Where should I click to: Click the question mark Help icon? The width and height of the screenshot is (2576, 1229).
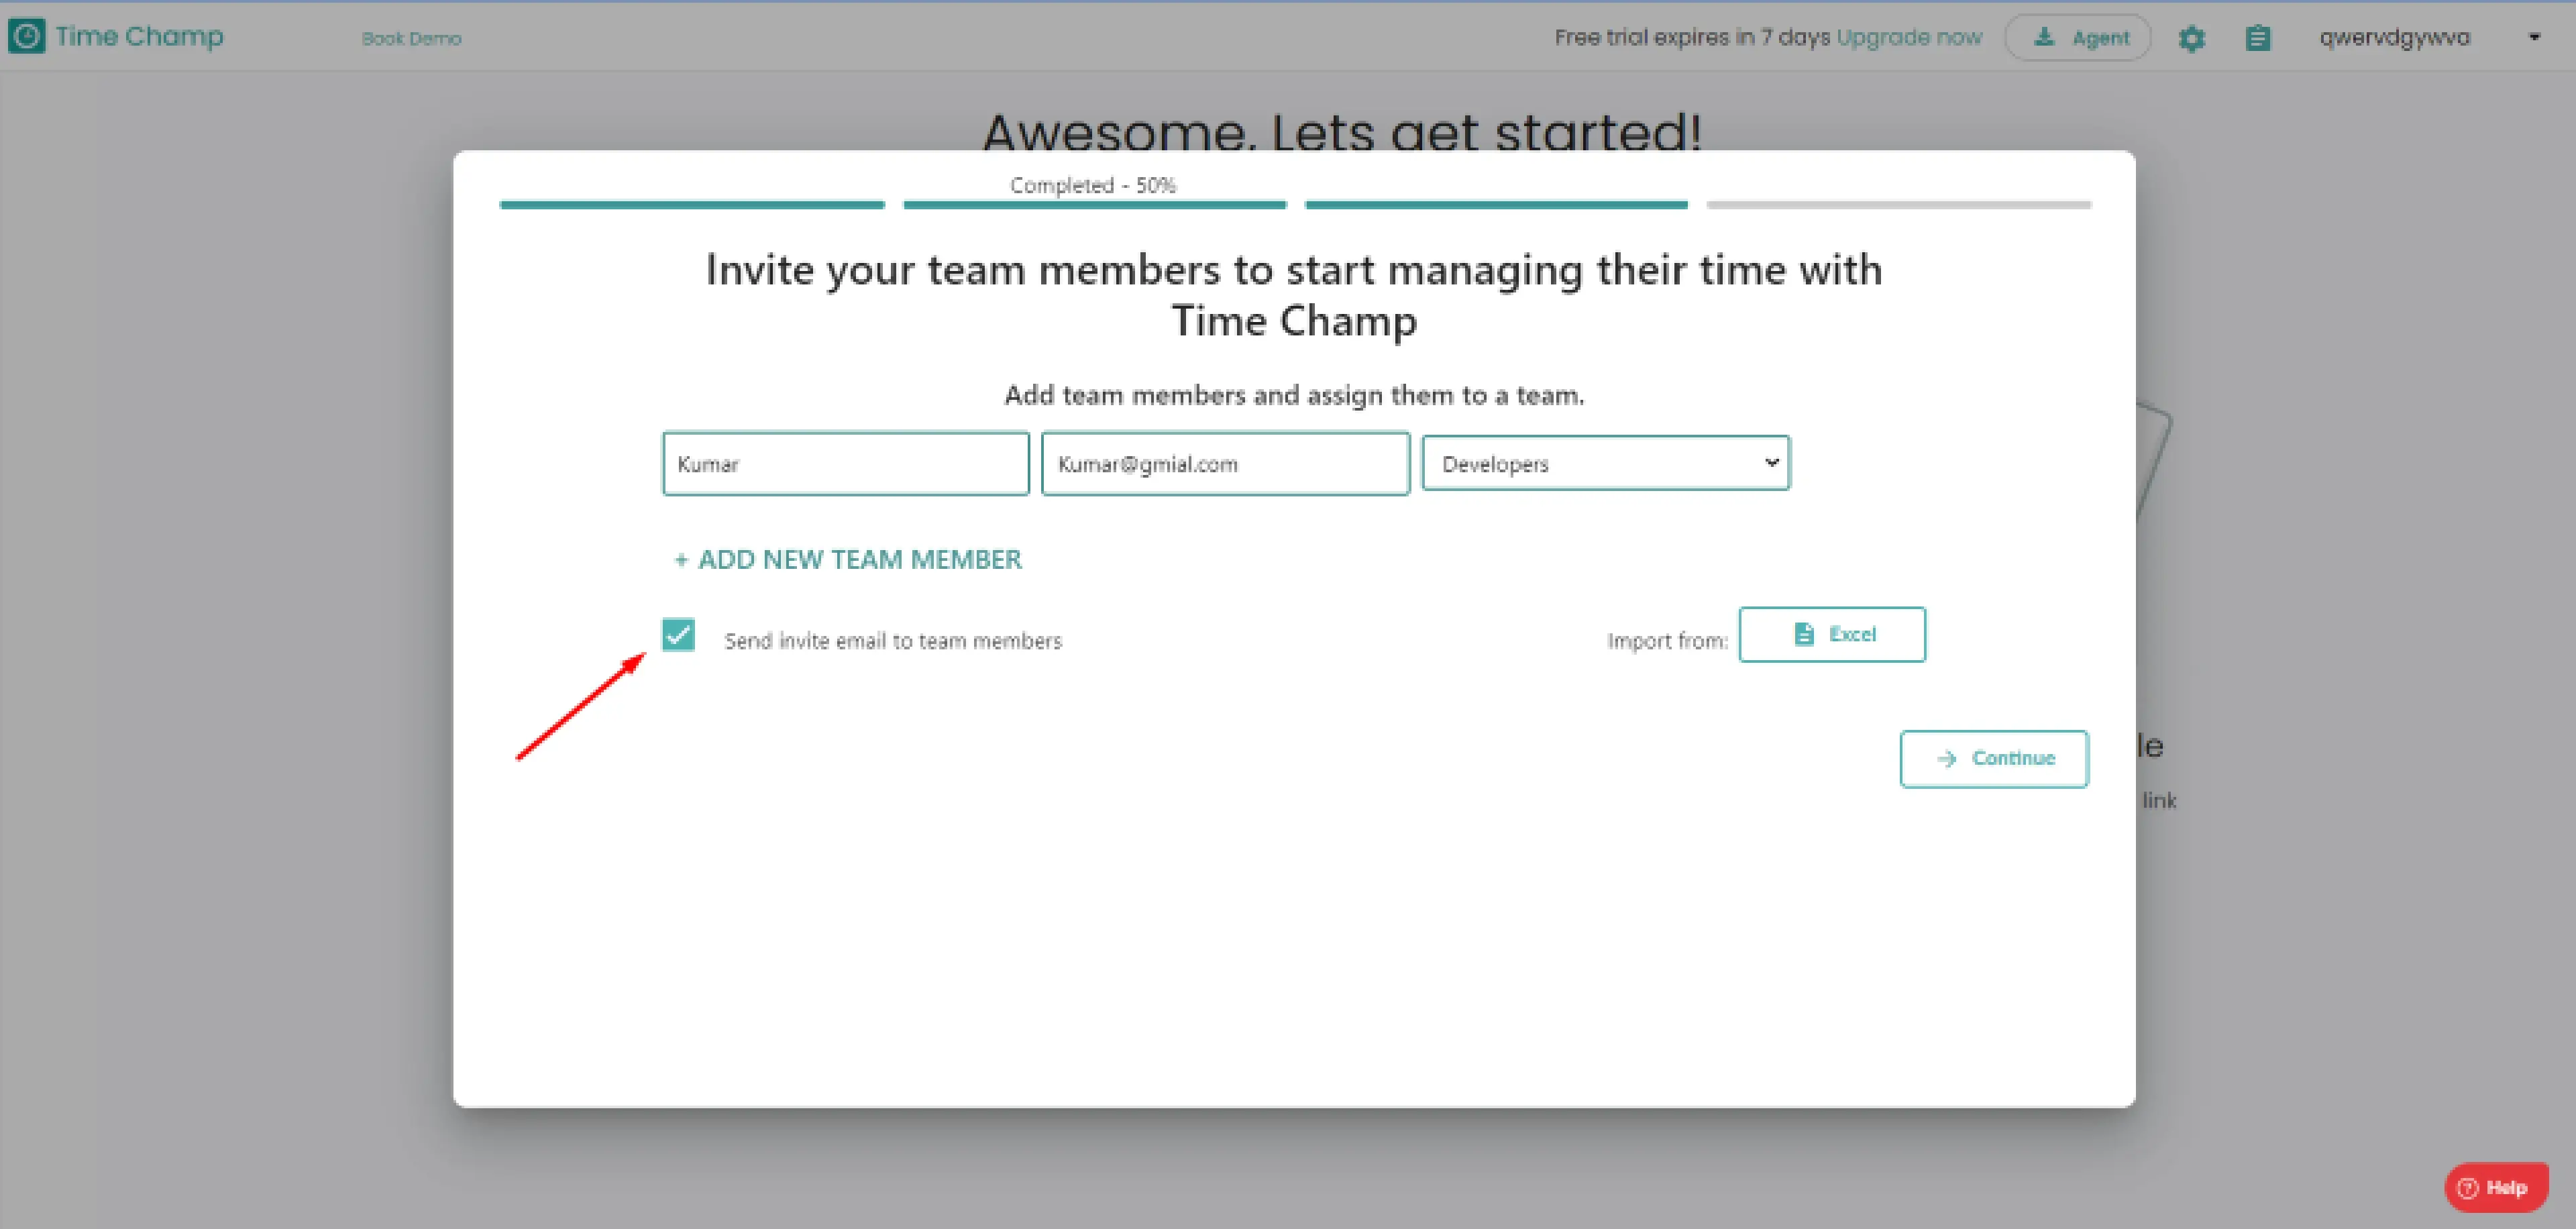(x=2467, y=1188)
